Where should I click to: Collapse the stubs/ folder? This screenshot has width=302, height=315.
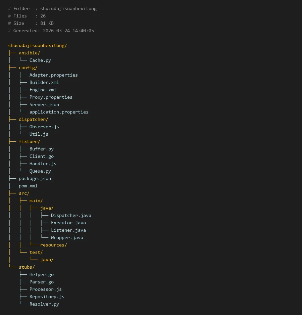point(27,267)
